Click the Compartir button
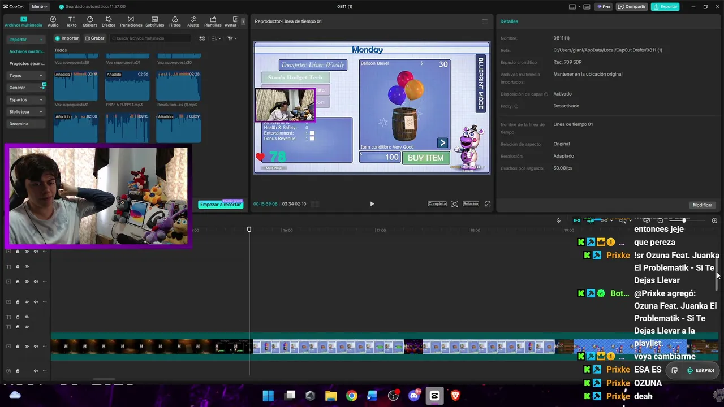Screen dimensions: 724x407 coord(632,7)
